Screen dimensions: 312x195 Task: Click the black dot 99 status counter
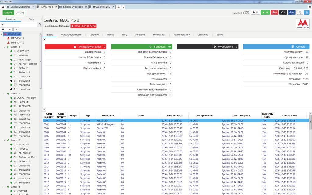point(255,12)
